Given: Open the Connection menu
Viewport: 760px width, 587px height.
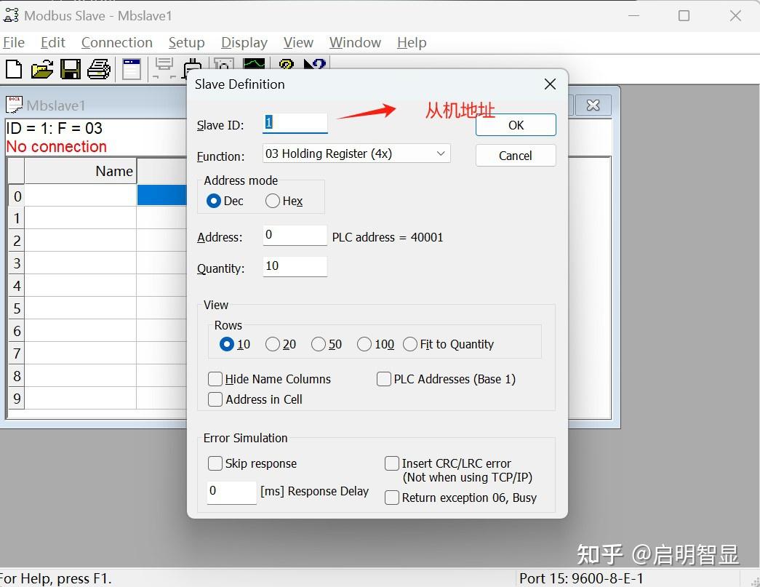Looking at the screenshot, I should (116, 42).
